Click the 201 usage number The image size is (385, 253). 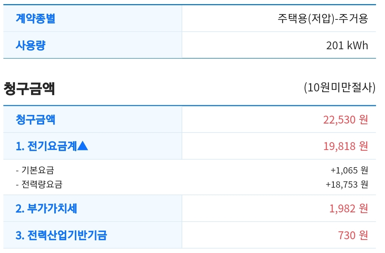coord(334,46)
